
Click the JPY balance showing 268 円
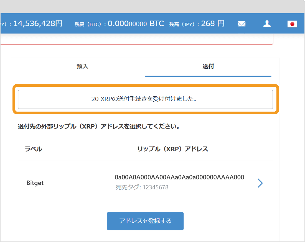tap(197, 24)
